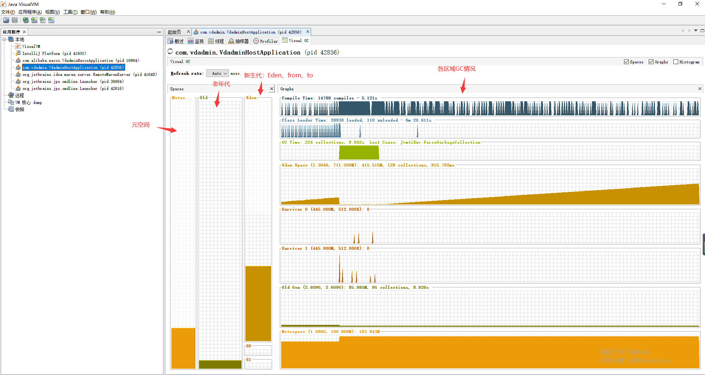Close the Spaces sub-panel
The height and width of the screenshot is (375, 705).
(x=272, y=89)
